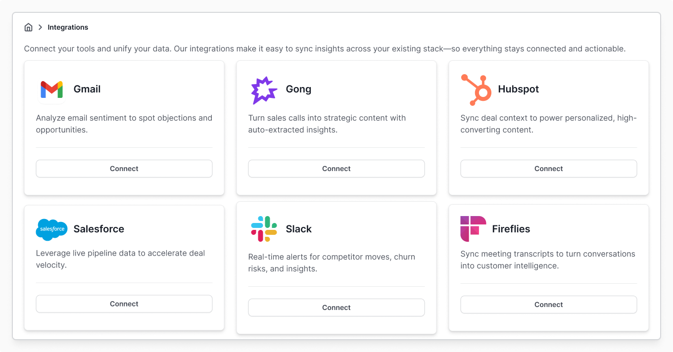Image resolution: width=673 pixels, height=352 pixels.
Task: Click the purple Gong logo
Action: pyautogui.click(x=264, y=90)
